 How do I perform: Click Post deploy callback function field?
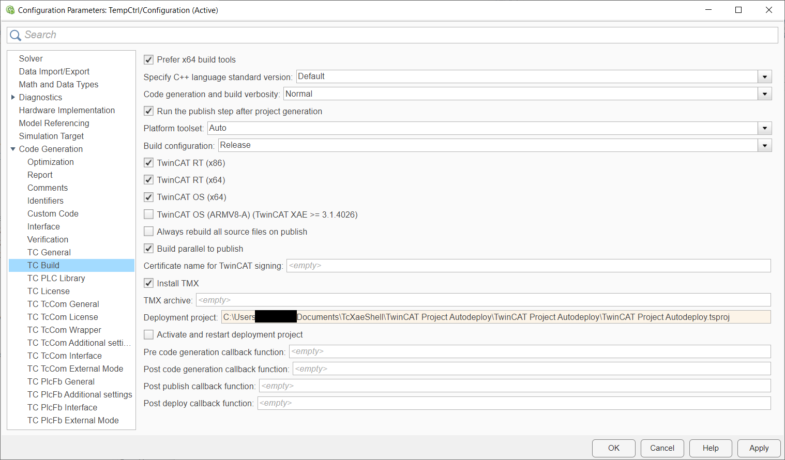pyautogui.click(x=514, y=403)
